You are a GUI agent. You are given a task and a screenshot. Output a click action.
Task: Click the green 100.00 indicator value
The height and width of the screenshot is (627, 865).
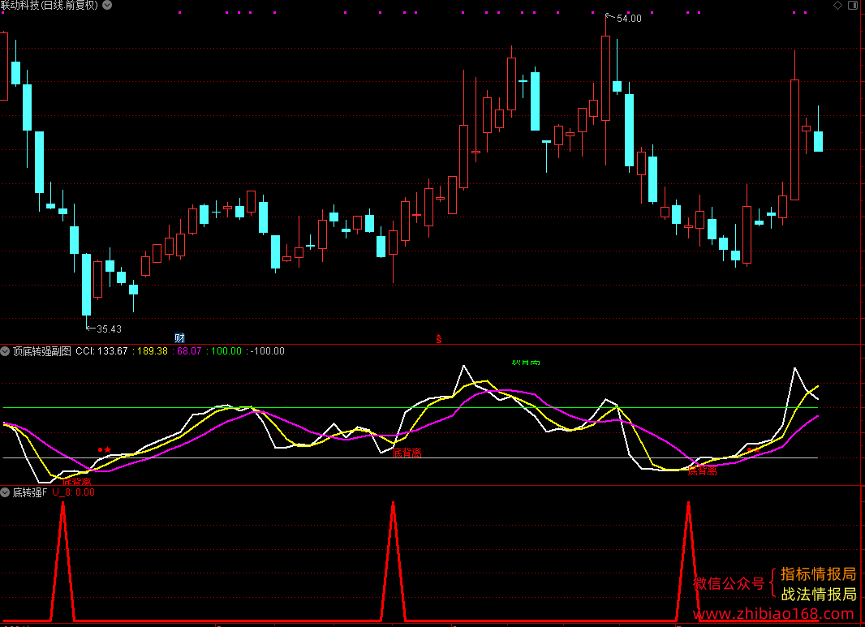pos(226,351)
